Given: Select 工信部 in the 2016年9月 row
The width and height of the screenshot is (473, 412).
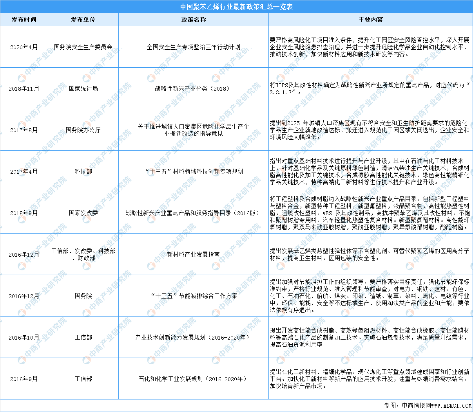Looking at the screenshot, I should pos(83,379).
